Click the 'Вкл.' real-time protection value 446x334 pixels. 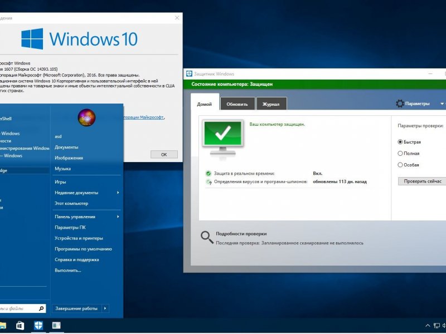318,173
